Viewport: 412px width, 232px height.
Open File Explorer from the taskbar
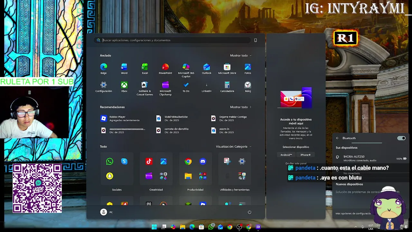[x=183, y=227]
